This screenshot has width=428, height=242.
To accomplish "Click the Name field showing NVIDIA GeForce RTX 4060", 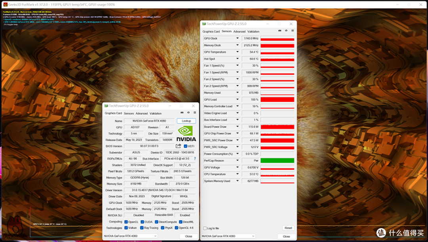I will [x=149, y=121].
